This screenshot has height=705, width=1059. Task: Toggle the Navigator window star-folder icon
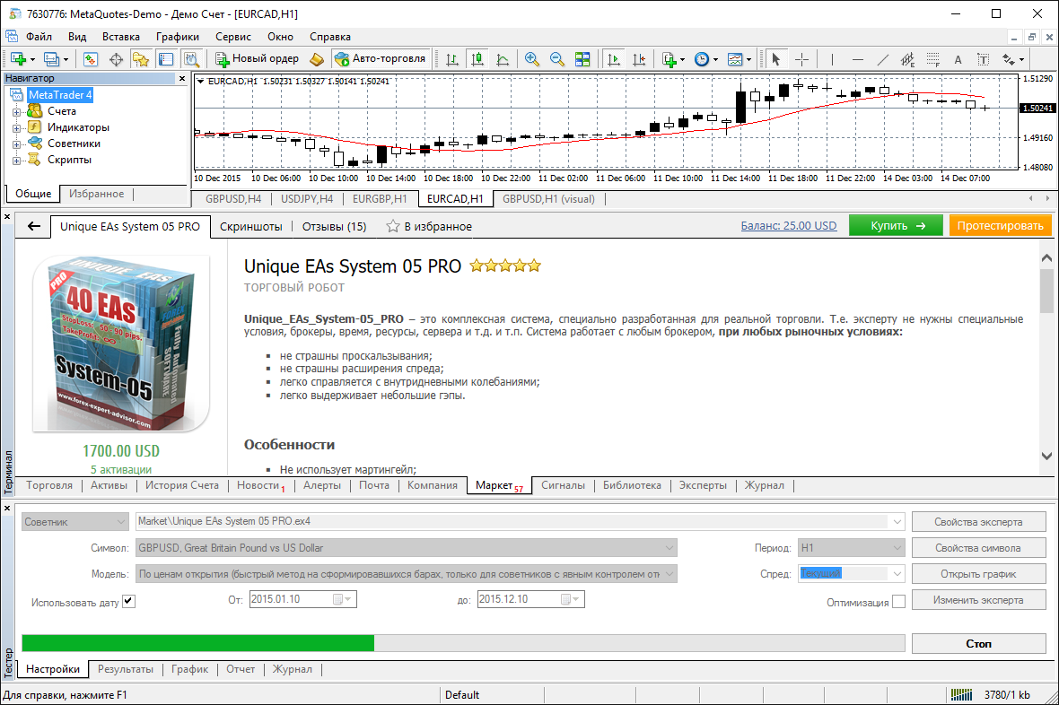tap(141, 59)
